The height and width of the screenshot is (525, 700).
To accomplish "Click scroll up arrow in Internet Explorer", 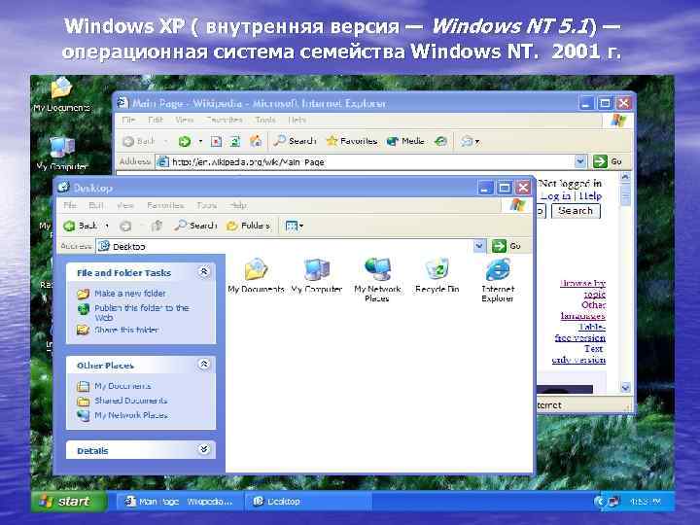I will pos(625,177).
